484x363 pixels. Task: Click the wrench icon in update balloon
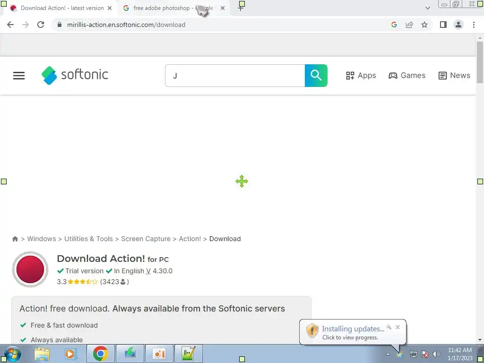click(389, 327)
